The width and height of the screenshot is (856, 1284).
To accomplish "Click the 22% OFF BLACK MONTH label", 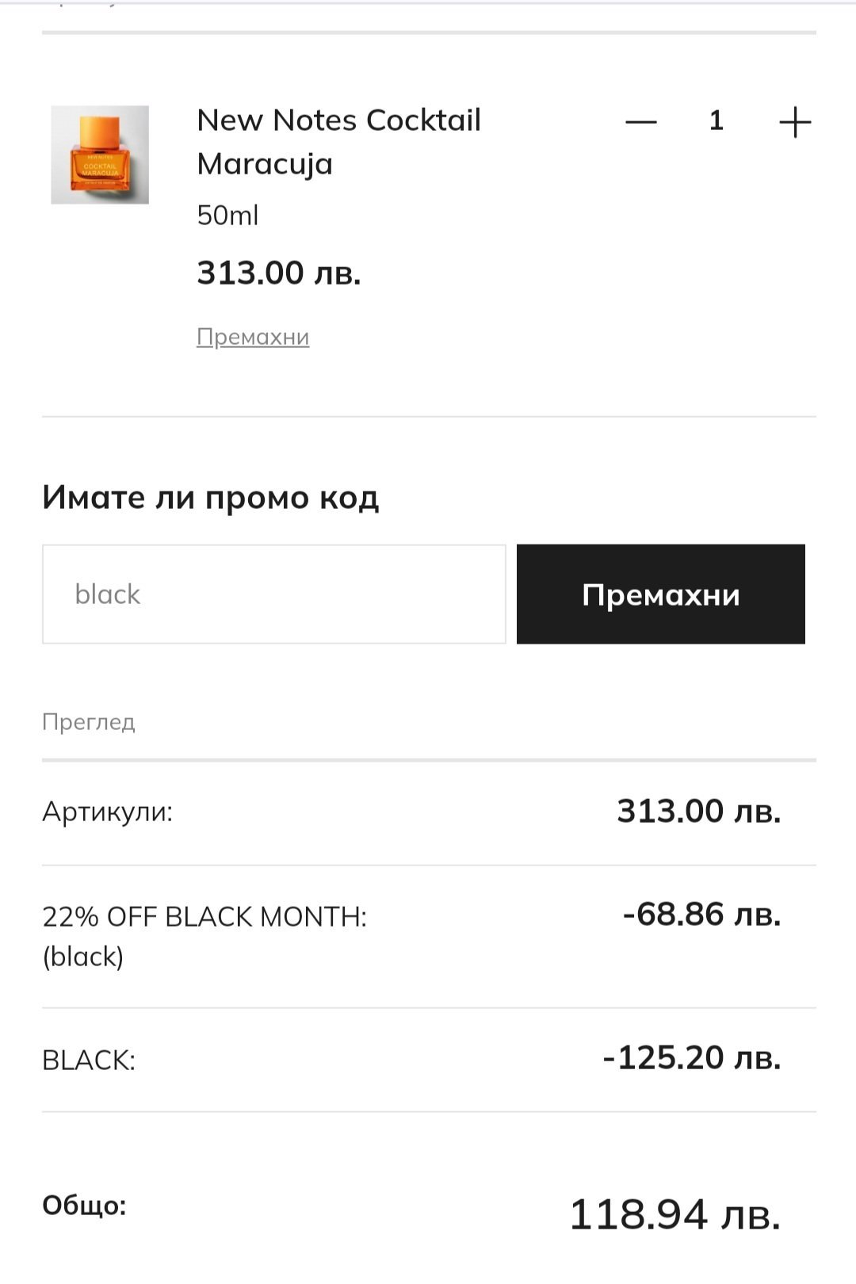I will (204, 917).
